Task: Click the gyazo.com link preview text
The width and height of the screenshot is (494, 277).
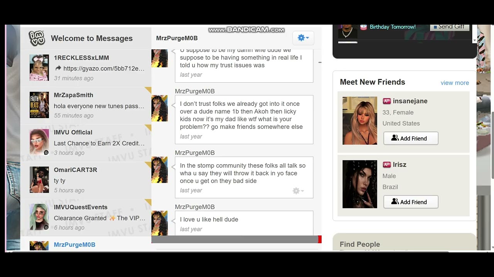Action: click(x=104, y=68)
